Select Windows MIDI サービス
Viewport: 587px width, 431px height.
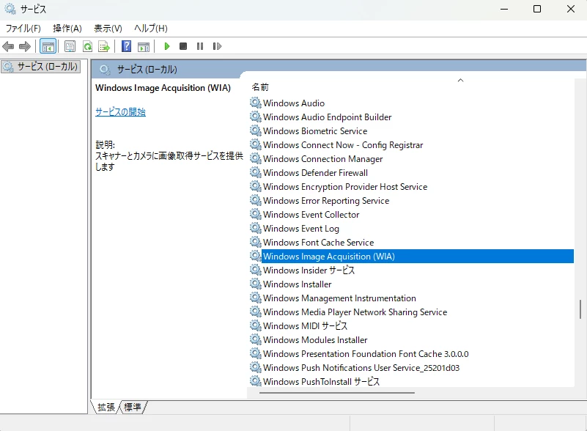pos(305,326)
